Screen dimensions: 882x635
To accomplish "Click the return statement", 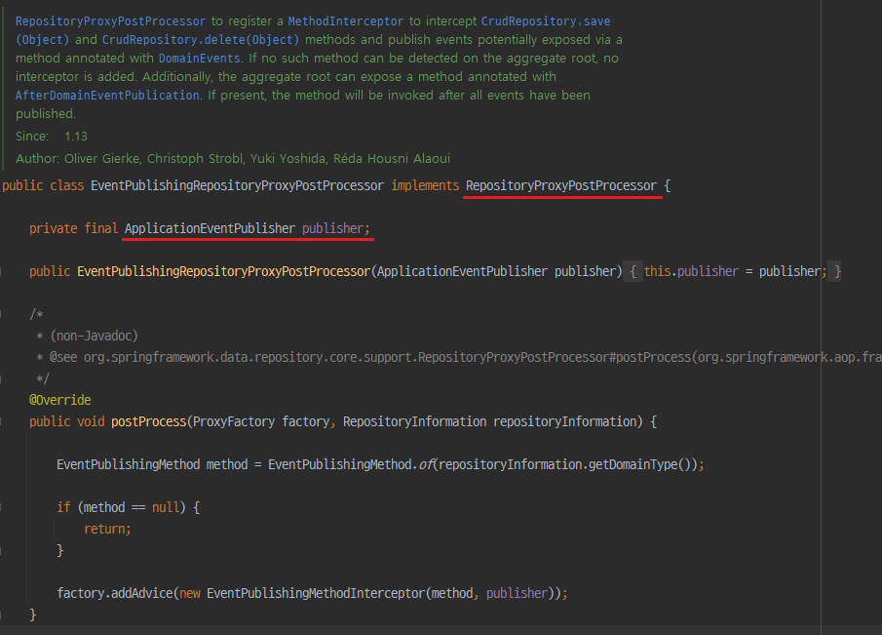I will (107, 529).
